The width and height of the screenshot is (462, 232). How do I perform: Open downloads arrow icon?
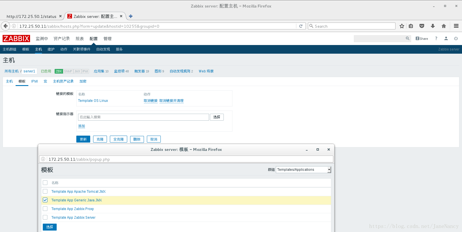pyautogui.click(x=433, y=26)
